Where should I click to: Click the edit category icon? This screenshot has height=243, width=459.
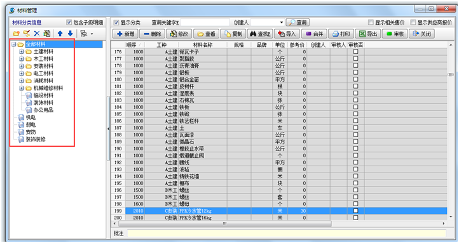coord(27,34)
